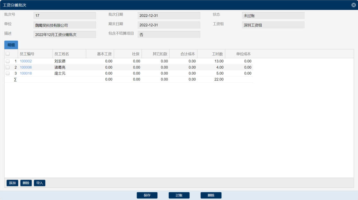358x200 pixels.
Task: Toggle the select-all header checkbox
Action: coord(8,54)
